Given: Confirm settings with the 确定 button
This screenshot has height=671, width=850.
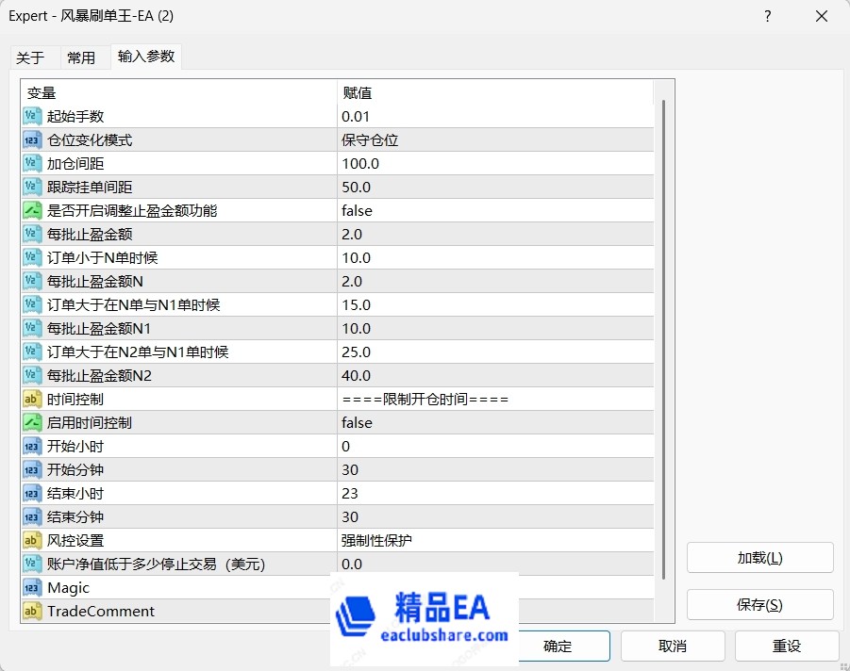Looking at the screenshot, I should (x=558, y=646).
